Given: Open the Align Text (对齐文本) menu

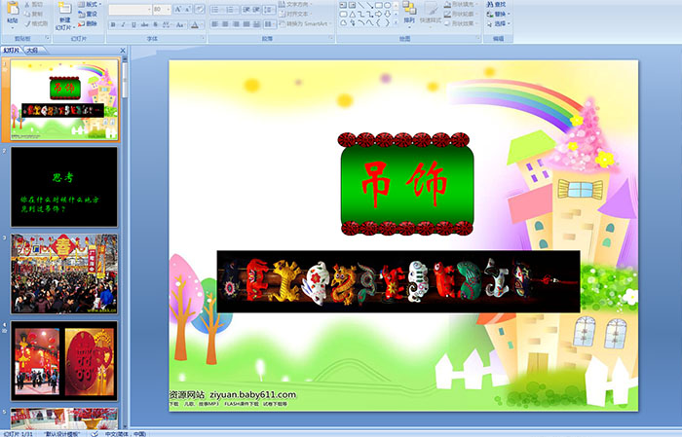Looking at the screenshot, I should pos(296,14).
